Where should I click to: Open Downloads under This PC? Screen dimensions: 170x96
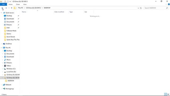pyautogui.click(x=10, y=57)
